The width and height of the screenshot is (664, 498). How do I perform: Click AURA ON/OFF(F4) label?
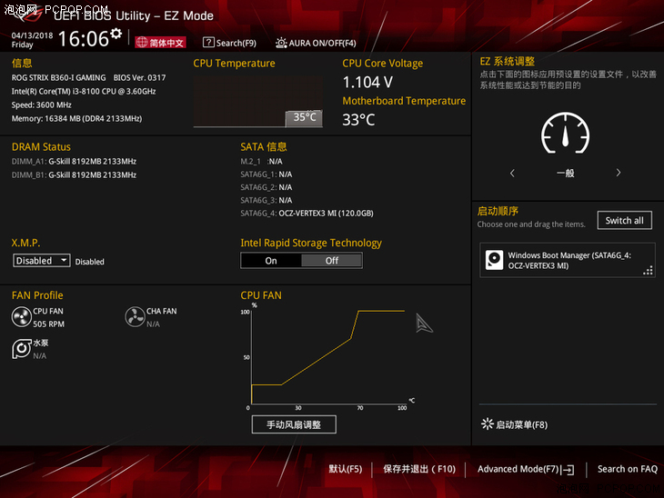point(322,43)
